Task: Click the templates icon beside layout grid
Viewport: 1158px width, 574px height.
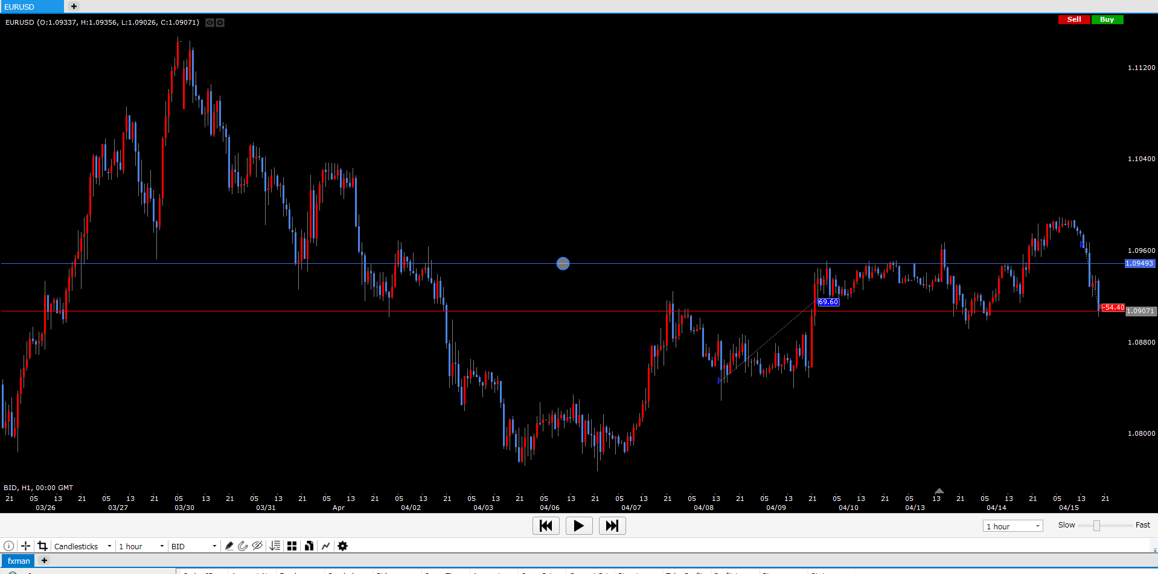Action: tap(309, 546)
